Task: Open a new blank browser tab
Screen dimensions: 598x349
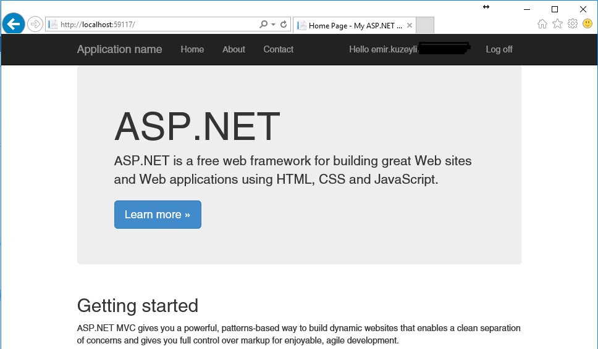Action: (425, 25)
